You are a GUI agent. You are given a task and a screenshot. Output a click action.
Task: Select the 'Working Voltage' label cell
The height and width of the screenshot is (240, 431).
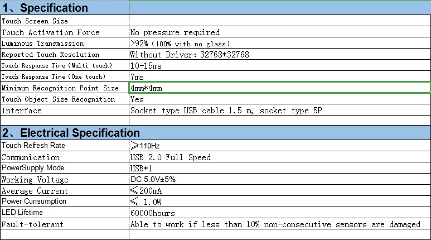click(x=65, y=179)
